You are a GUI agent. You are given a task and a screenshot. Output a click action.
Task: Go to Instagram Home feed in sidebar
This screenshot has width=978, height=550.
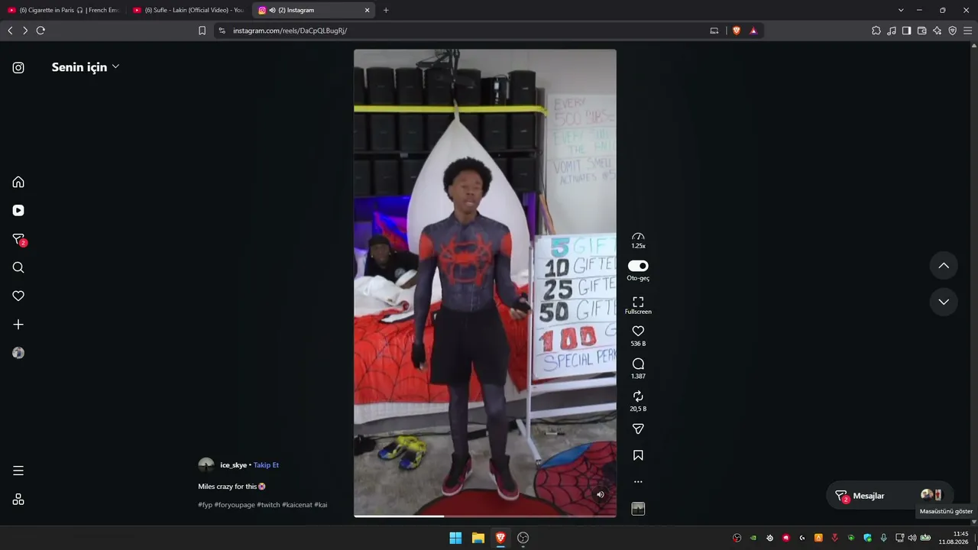click(18, 182)
